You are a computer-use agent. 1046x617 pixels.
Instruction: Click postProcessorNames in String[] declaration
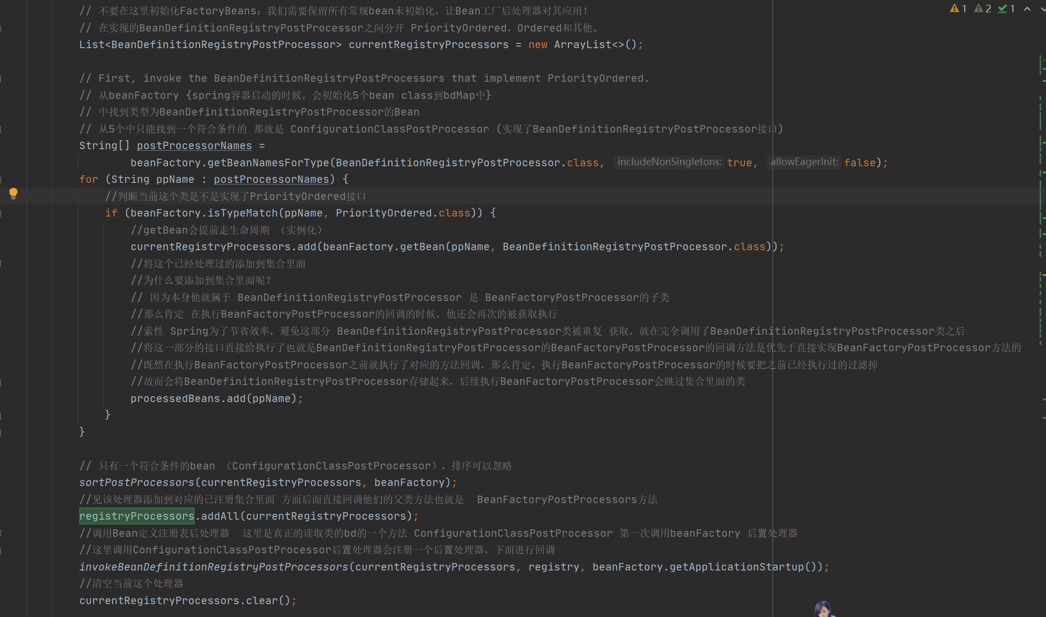194,145
